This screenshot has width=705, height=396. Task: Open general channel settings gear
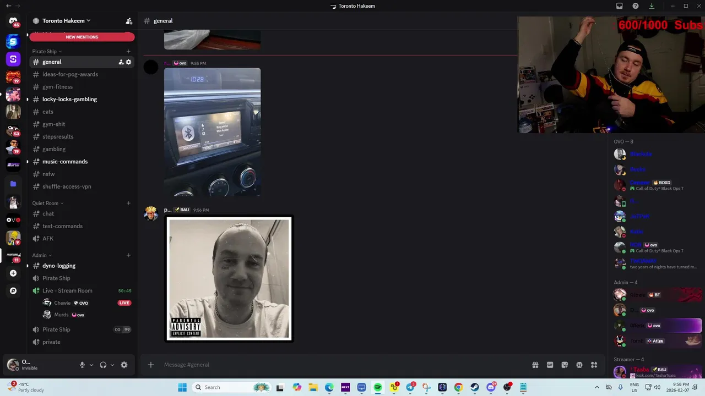click(x=128, y=62)
